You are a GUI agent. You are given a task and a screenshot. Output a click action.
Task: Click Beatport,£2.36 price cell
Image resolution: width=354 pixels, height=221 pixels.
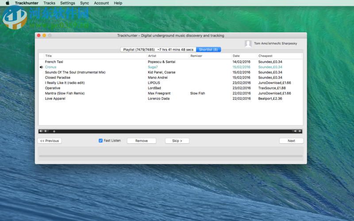(x=270, y=99)
